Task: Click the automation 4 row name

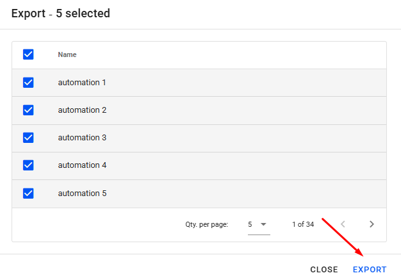Action: [x=82, y=165]
